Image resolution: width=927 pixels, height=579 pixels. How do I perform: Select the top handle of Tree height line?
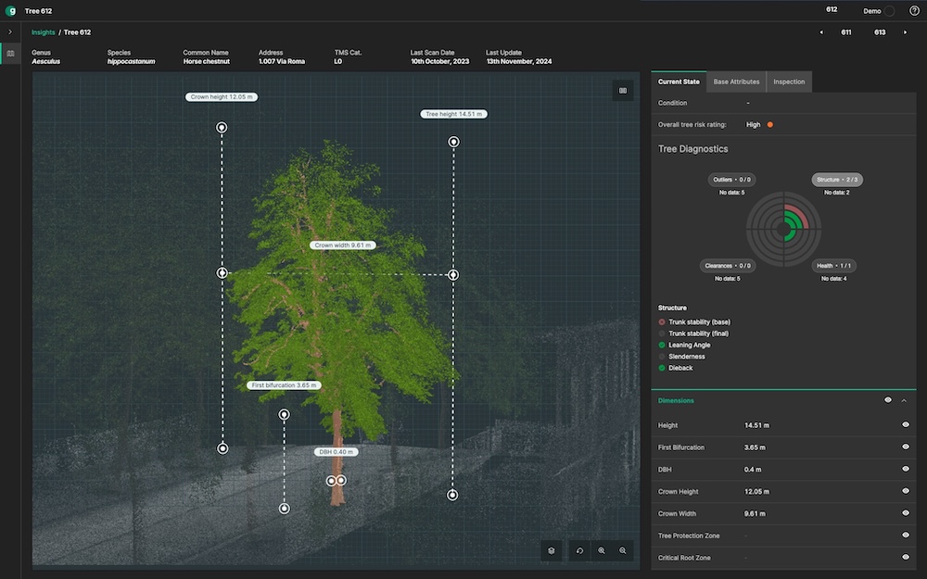pyautogui.click(x=453, y=142)
